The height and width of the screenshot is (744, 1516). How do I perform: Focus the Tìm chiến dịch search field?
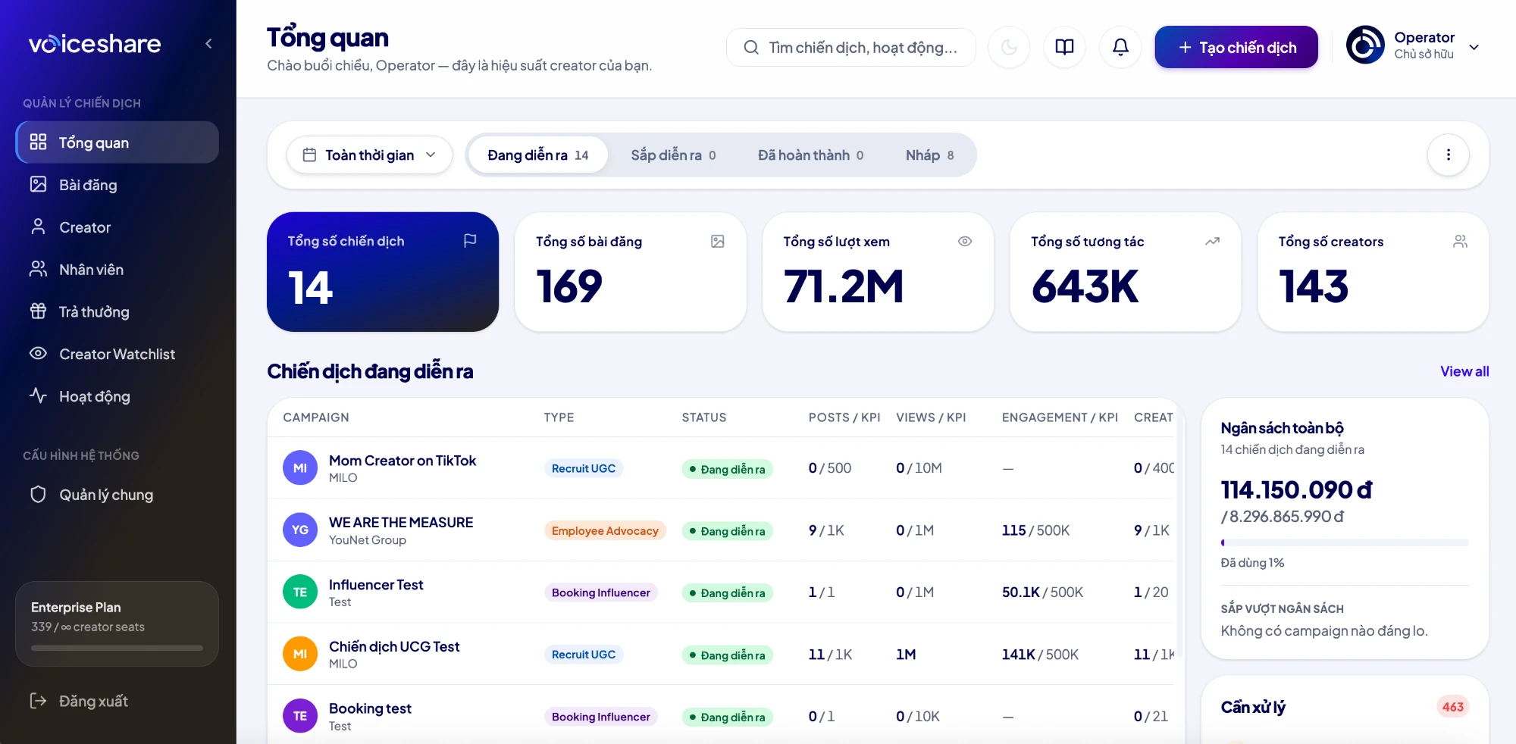(851, 47)
